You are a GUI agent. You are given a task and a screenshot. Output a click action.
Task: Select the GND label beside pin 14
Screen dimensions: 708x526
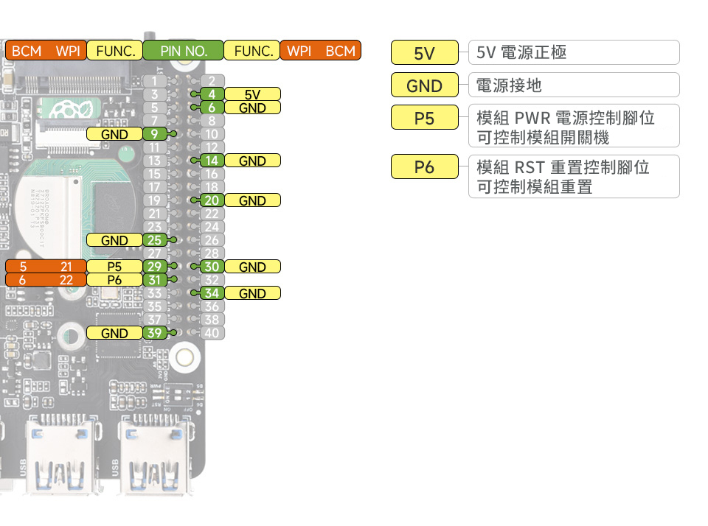pos(252,161)
